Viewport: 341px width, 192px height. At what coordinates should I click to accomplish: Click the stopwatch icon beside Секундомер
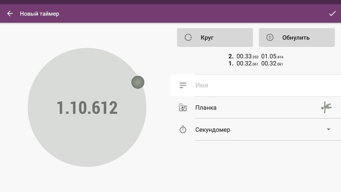[183, 130]
